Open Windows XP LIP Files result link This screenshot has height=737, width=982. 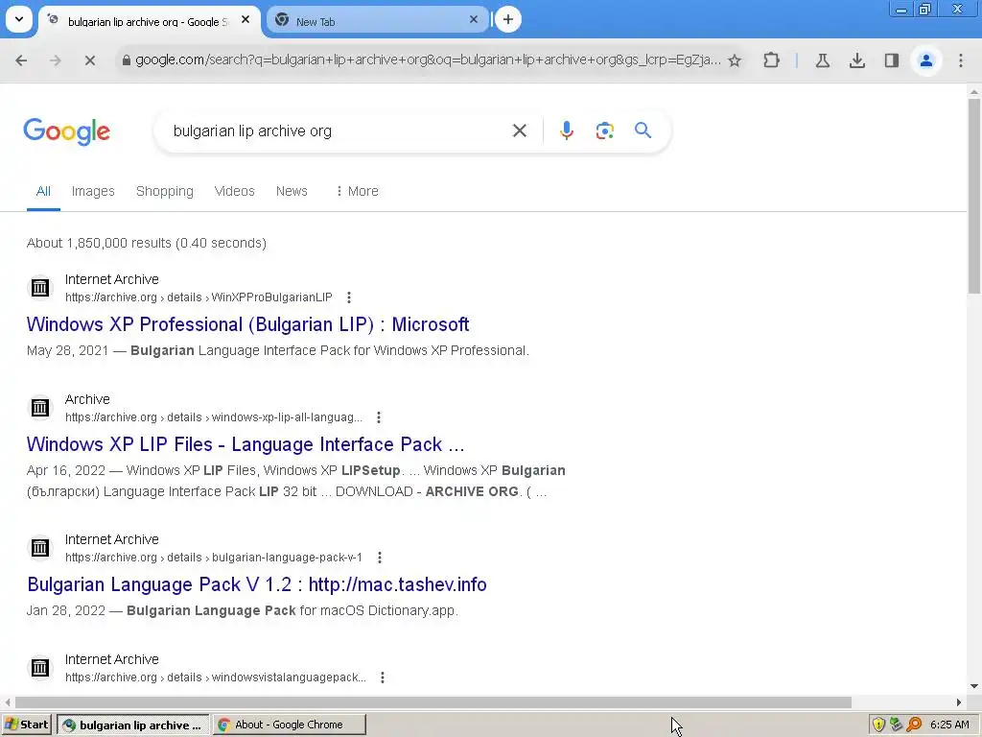(x=245, y=444)
